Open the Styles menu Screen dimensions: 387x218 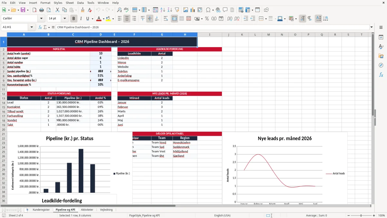[x=58, y=3]
